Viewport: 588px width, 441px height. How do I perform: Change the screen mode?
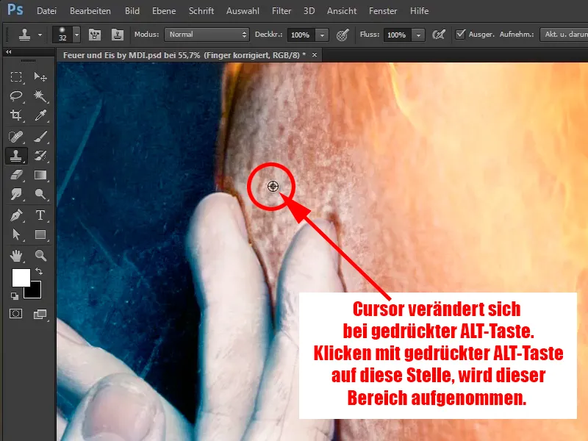(x=40, y=315)
